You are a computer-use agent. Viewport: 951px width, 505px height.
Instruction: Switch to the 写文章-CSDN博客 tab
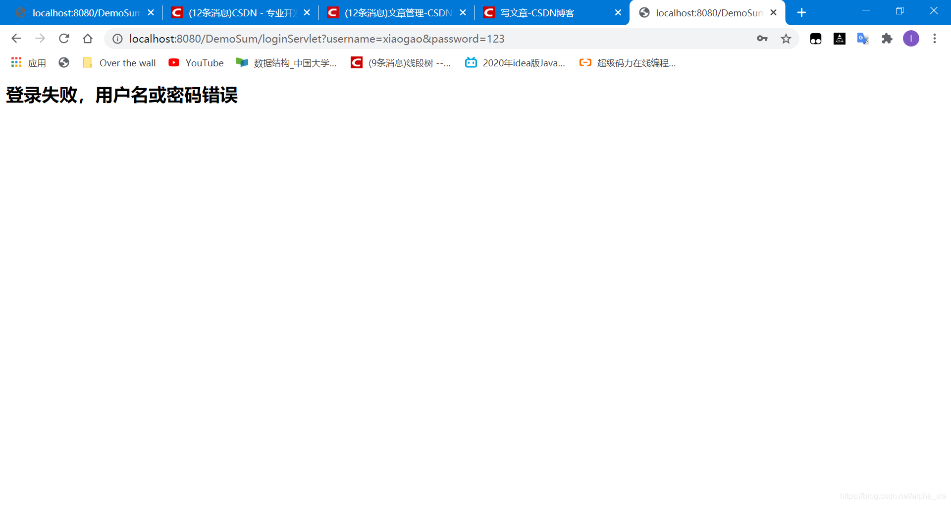tap(535, 12)
